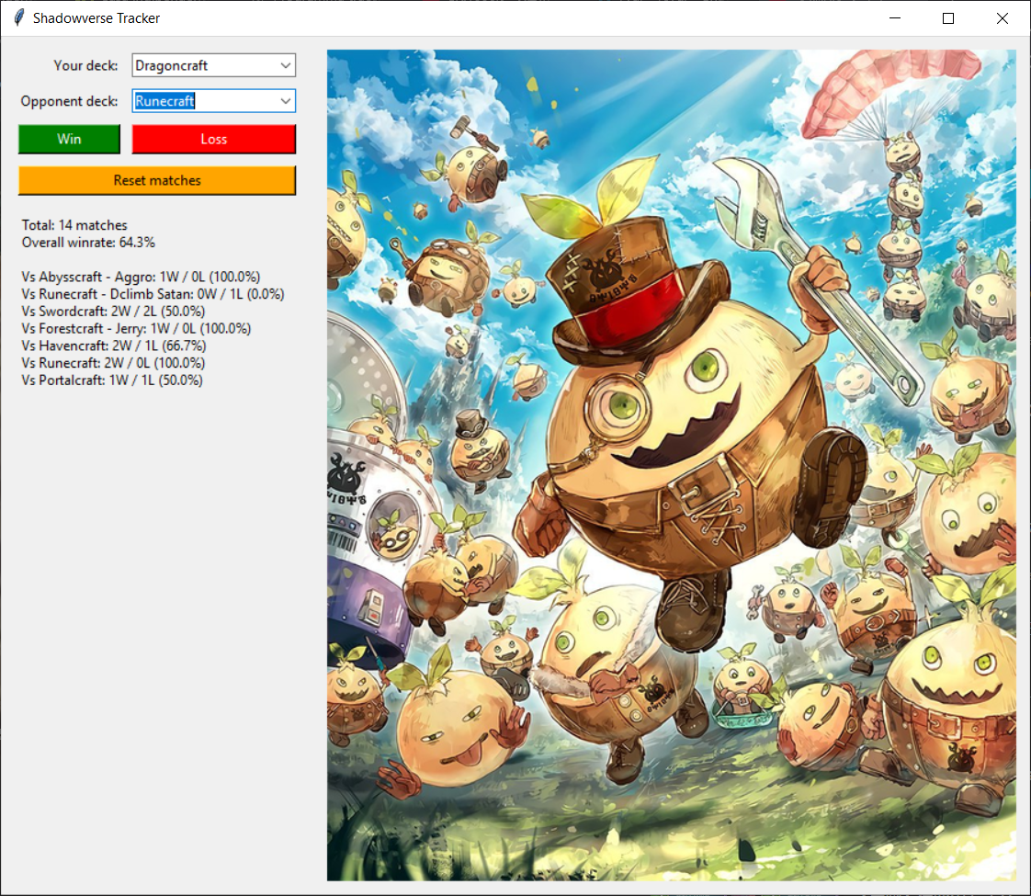Select the 'Vs Portalcraft: 1W / 1L' line
Image resolution: width=1031 pixels, height=896 pixels.
point(112,380)
